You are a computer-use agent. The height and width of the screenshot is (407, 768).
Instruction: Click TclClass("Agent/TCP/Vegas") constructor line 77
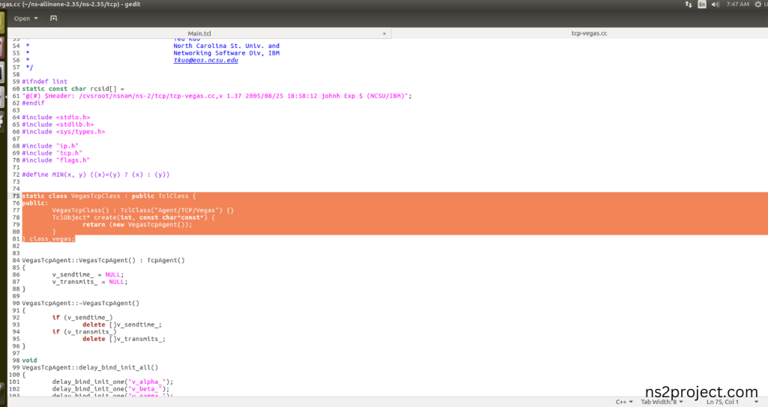(143, 211)
